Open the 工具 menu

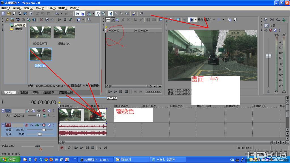51,8
